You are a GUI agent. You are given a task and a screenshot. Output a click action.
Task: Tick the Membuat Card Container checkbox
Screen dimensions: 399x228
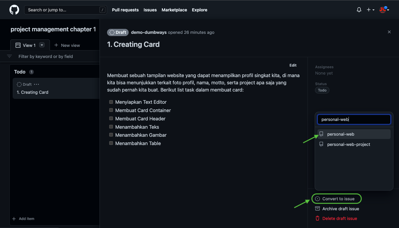point(111,110)
